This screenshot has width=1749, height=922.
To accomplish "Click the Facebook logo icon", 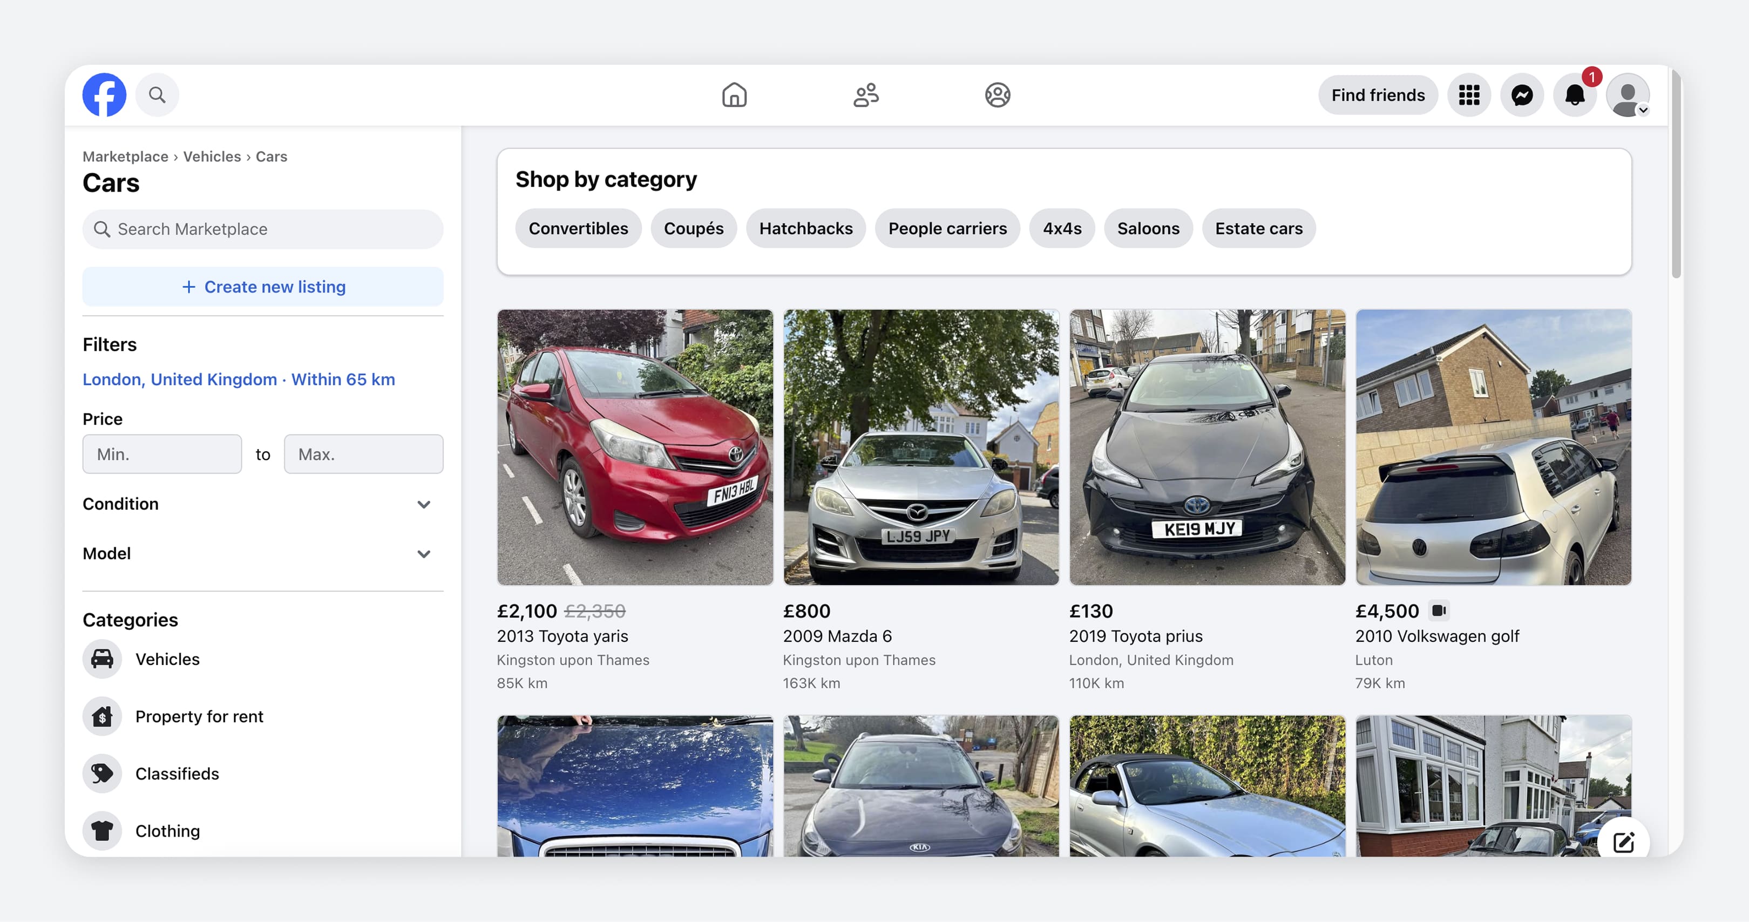I will pos(104,95).
